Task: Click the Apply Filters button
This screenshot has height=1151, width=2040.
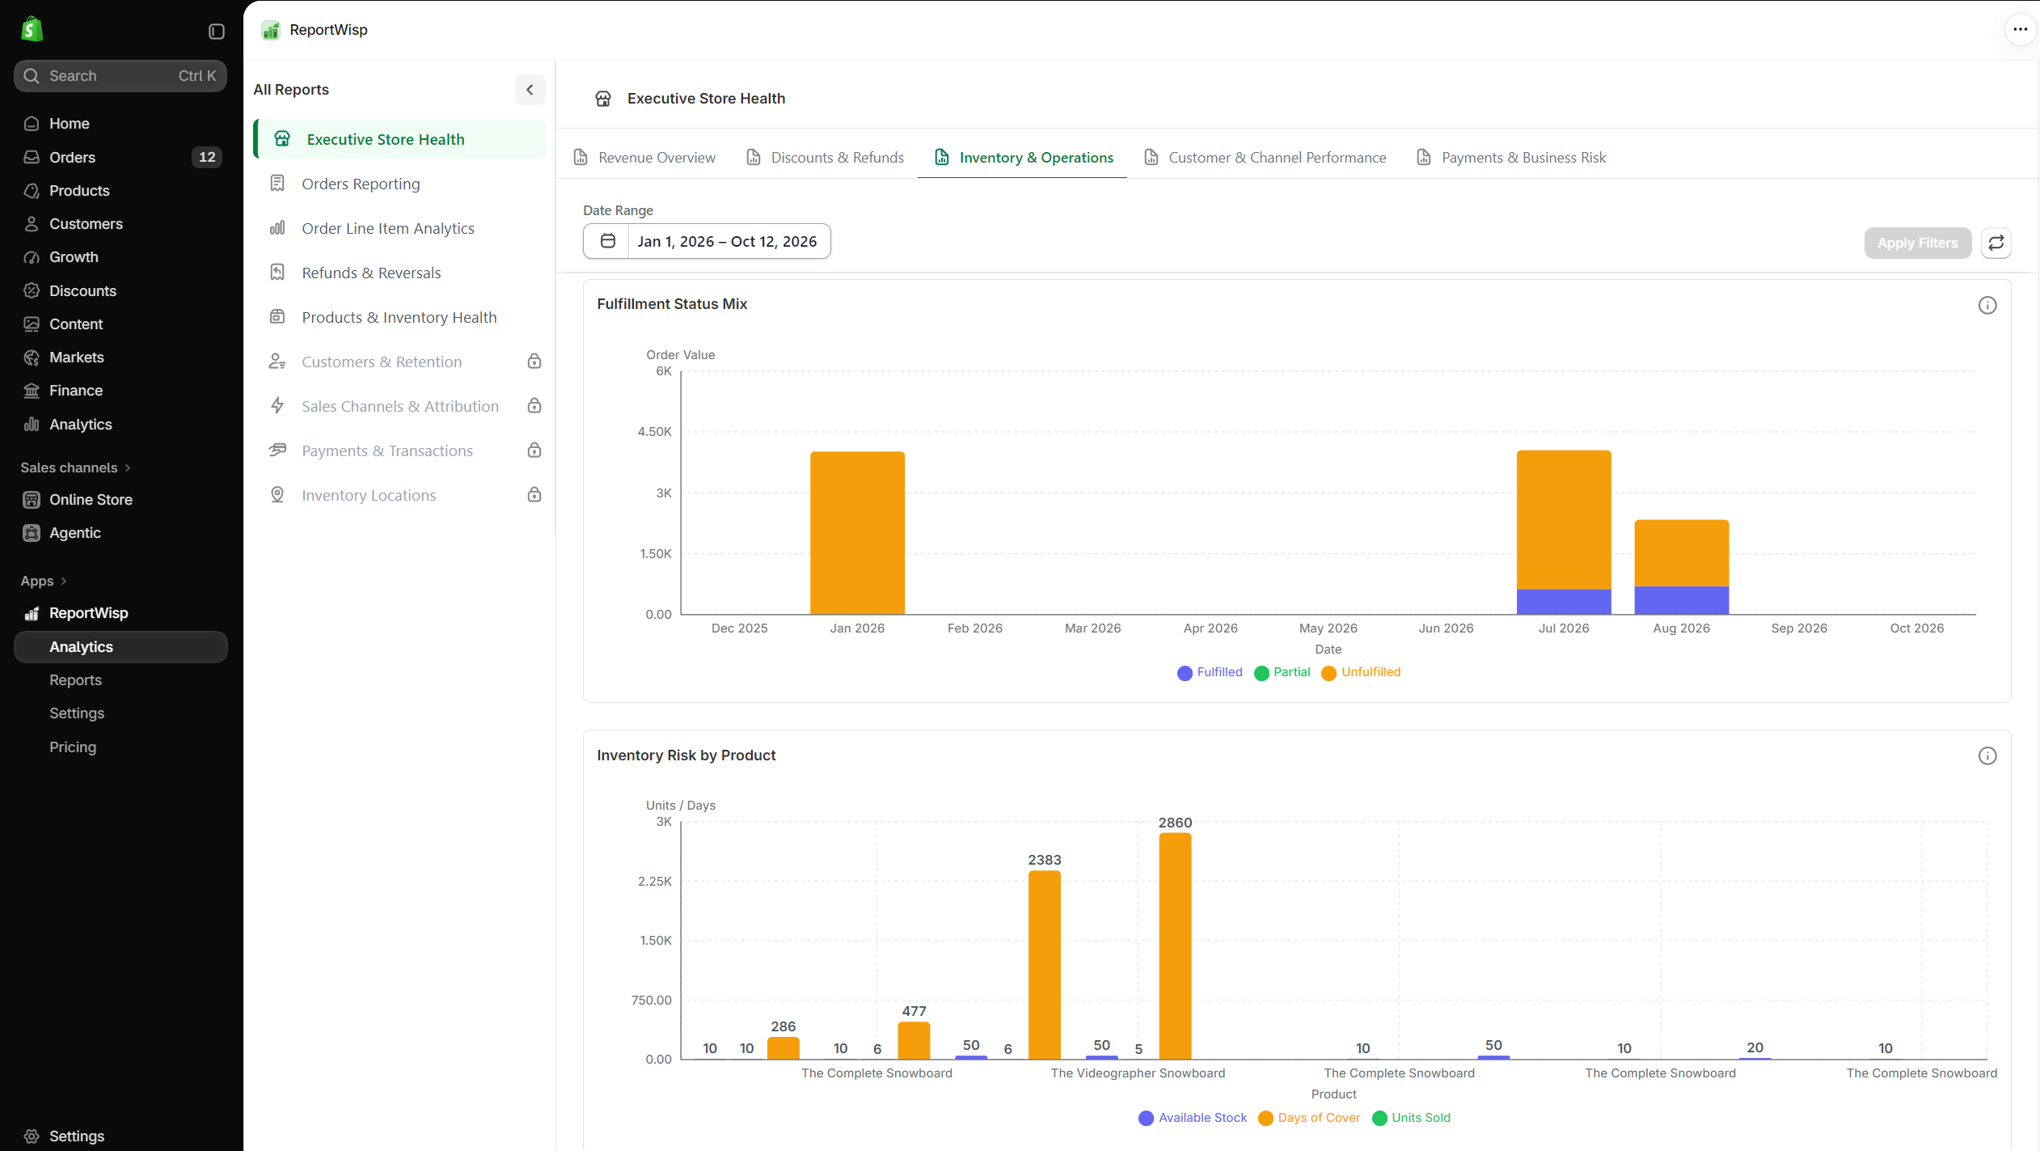Action: [x=1917, y=243]
